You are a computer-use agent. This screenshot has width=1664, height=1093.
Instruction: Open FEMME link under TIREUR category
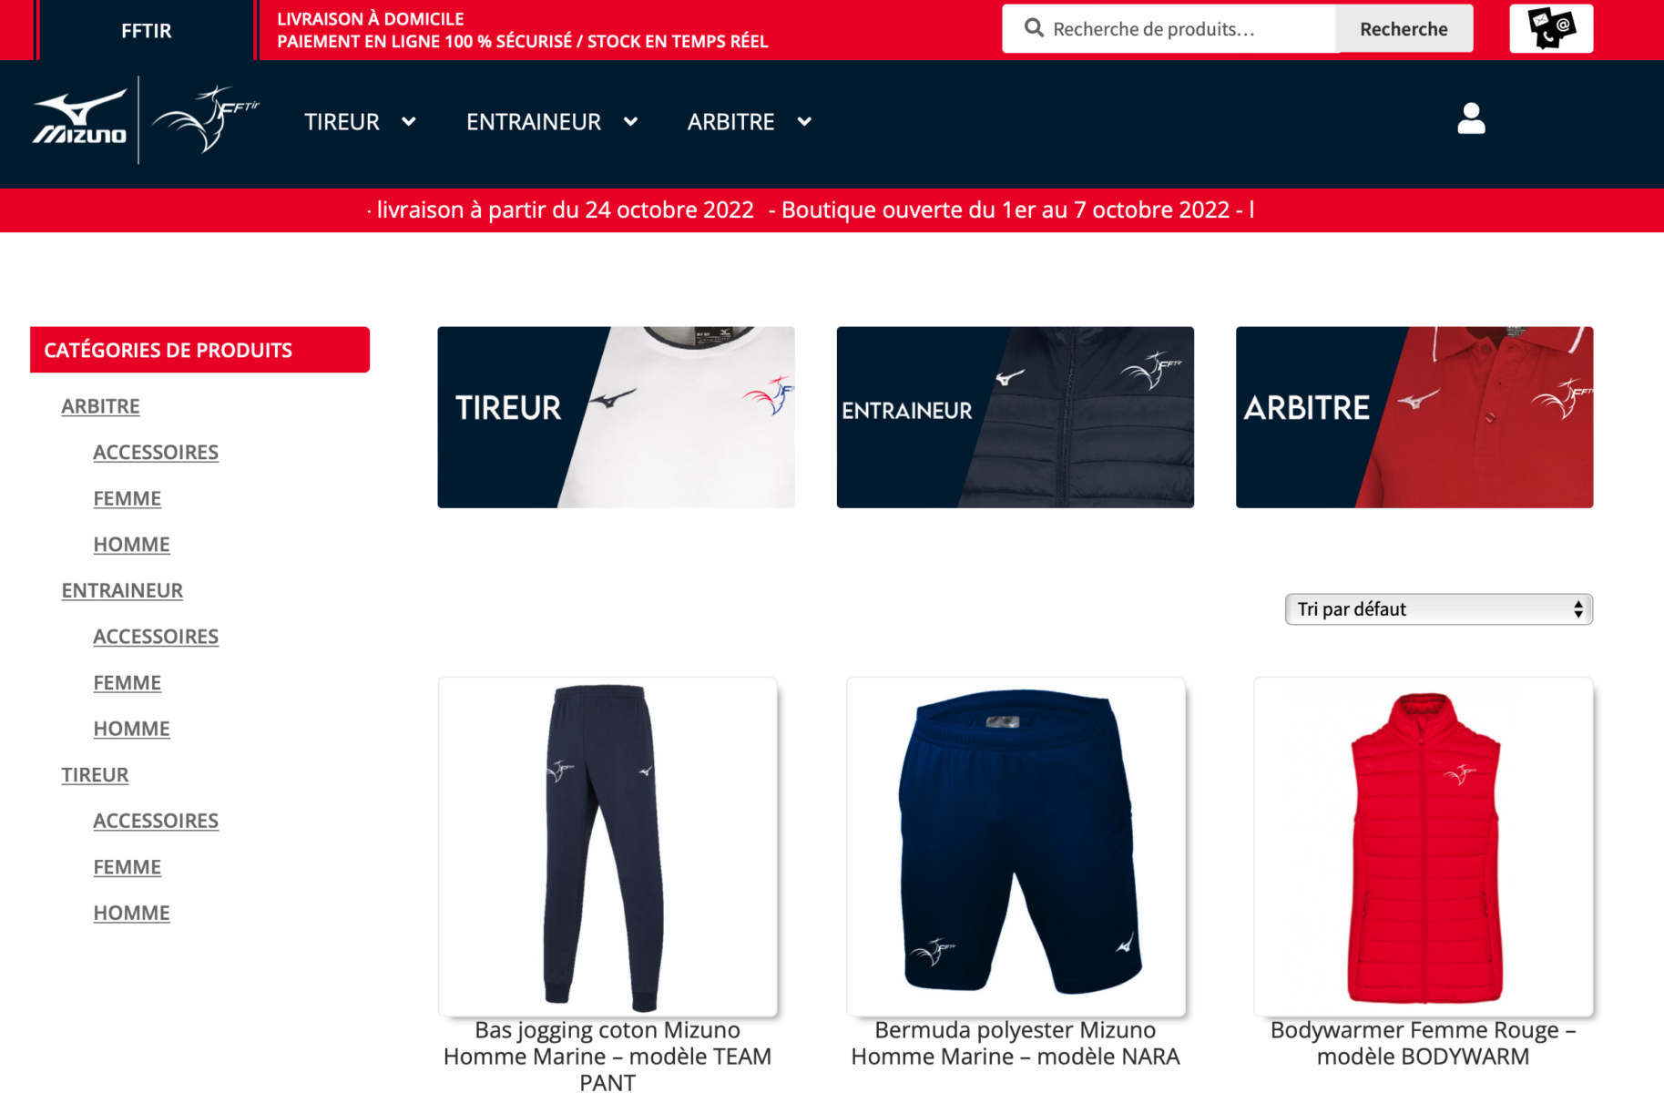(x=127, y=866)
